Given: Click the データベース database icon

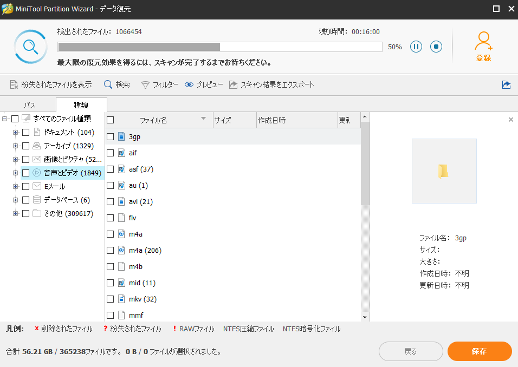Looking at the screenshot, I should 37,200.
